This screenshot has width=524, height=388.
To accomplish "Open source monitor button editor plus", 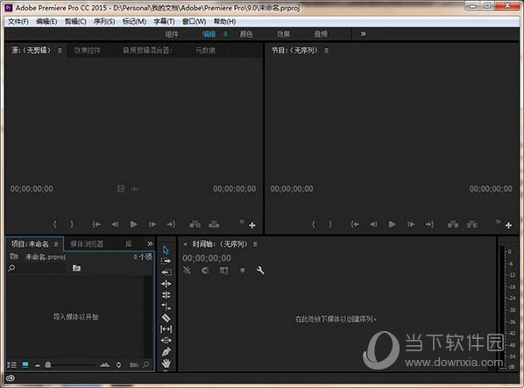I will (x=252, y=225).
